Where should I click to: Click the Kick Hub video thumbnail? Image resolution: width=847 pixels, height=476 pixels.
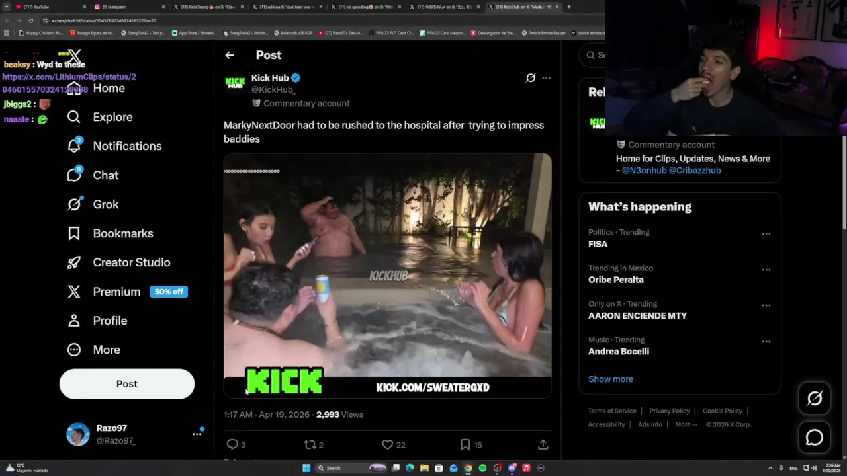(387, 276)
